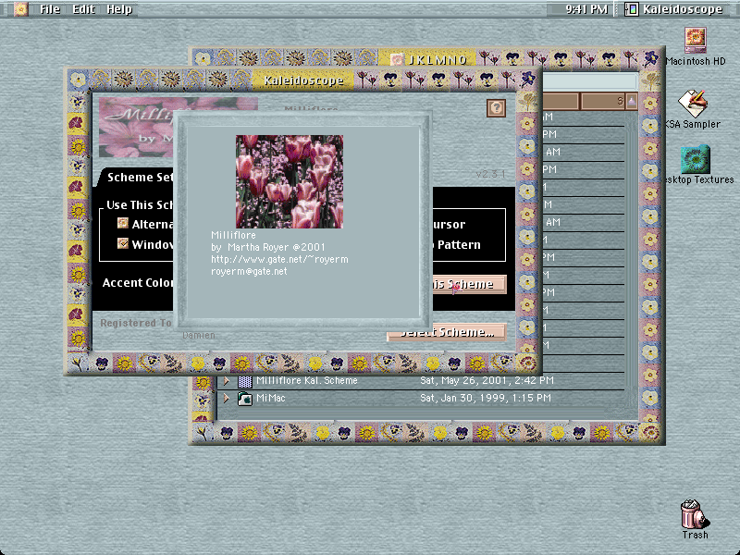Open the Kaleidoscope application menu

[x=674, y=9]
